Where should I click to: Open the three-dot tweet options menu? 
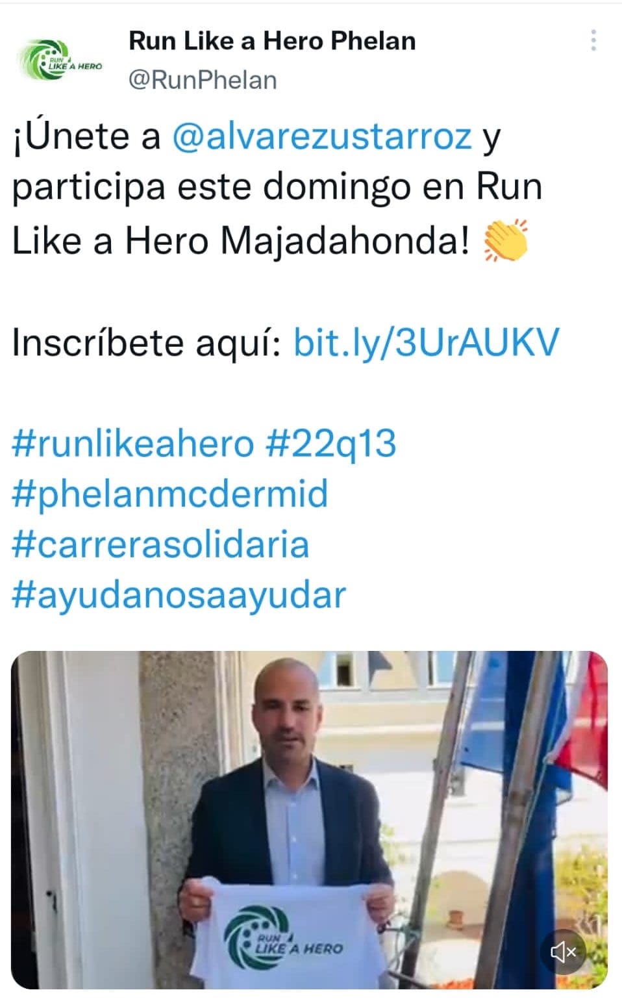(x=593, y=40)
